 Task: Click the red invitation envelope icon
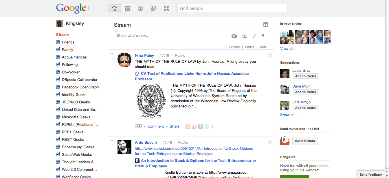[x=285, y=141]
